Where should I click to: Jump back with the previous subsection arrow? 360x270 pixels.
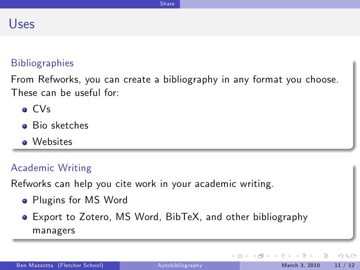(x=276, y=256)
